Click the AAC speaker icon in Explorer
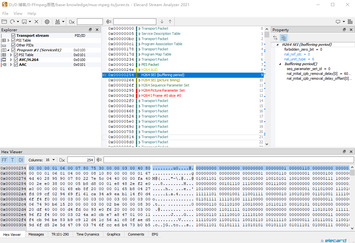 point(4,64)
